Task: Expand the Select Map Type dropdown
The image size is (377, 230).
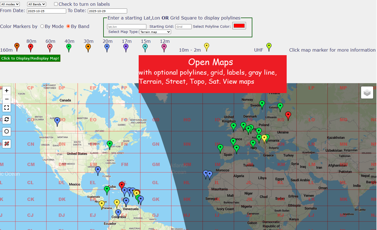Action: 155,32
